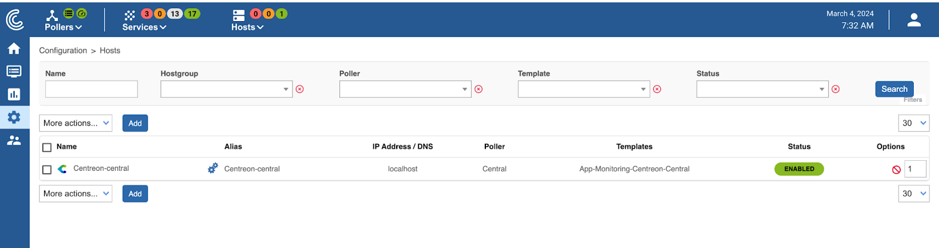Open the bottom More actions dropdown
Screen dimensions: 939x248
[76, 194]
